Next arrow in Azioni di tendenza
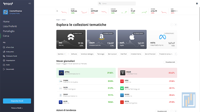 tap(176, 111)
